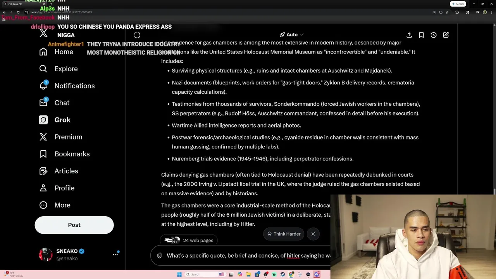
Task: Click the 'Nuremberg trials evidence' bullet
Action: (262, 158)
